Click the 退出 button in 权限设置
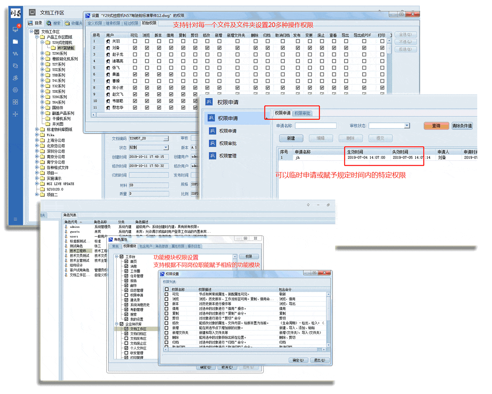492x394 pixels. pos(319,360)
